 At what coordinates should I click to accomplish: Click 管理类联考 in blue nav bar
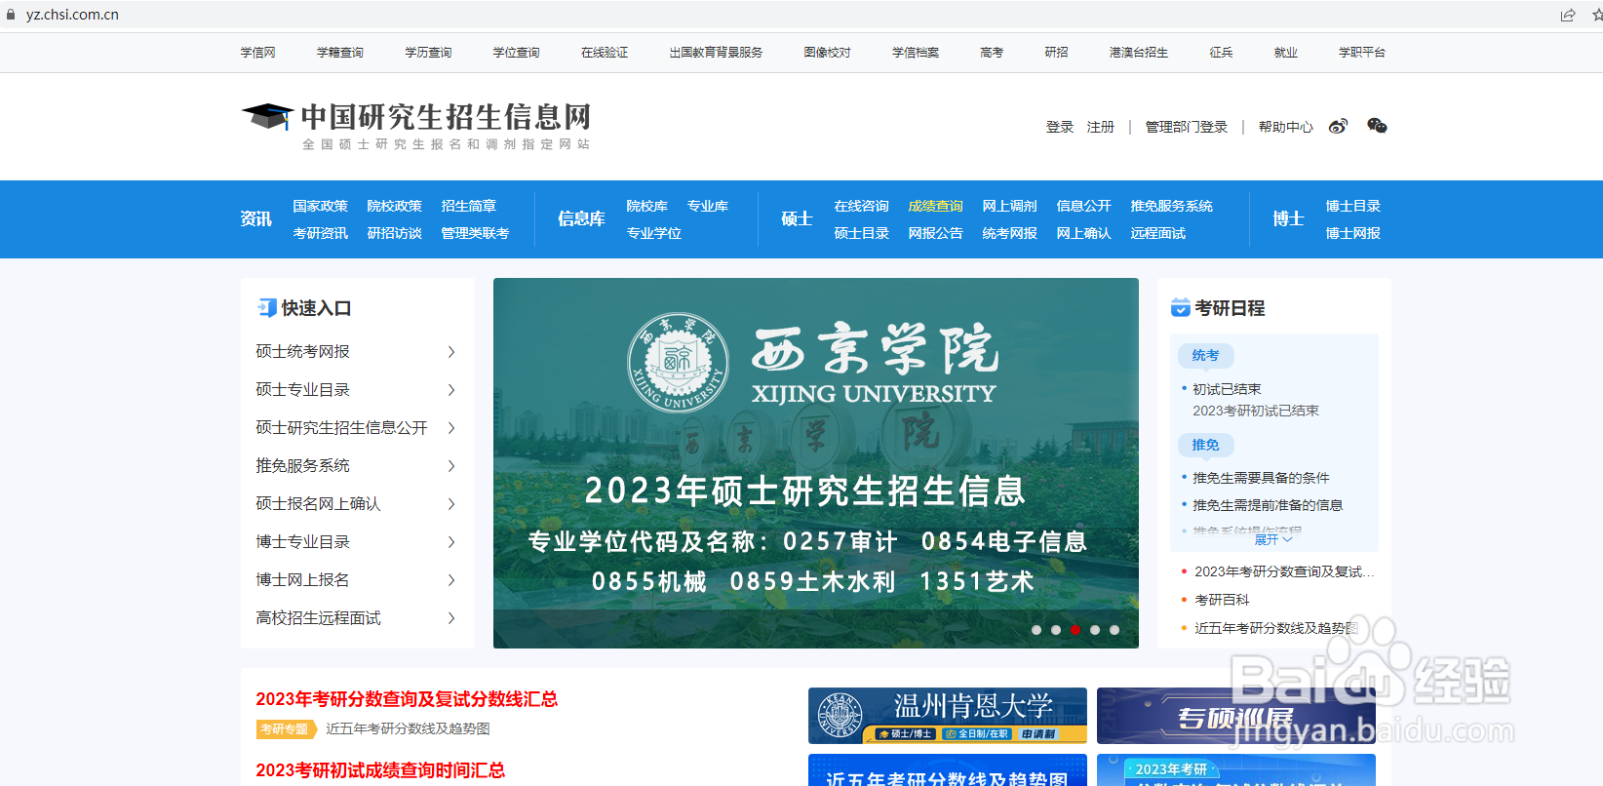pyautogui.click(x=475, y=233)
